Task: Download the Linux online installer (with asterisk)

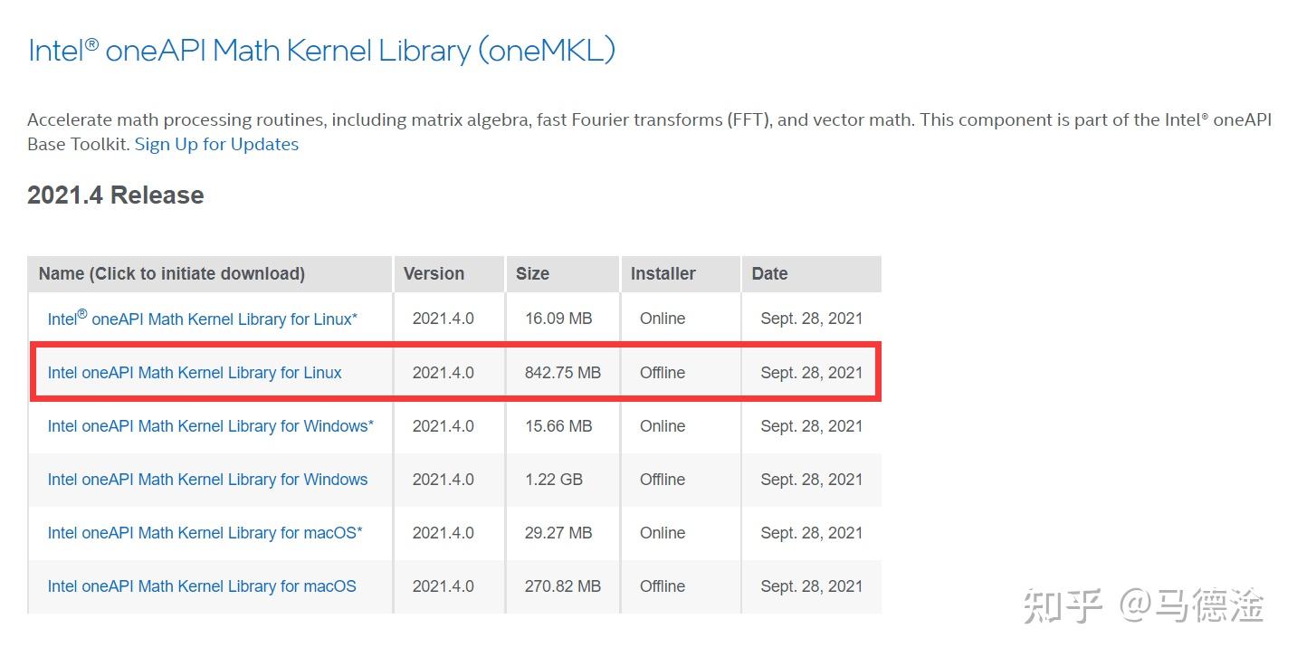Action: point(202,319)
